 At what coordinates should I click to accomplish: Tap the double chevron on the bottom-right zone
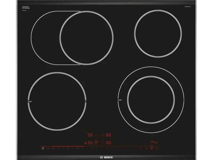click(184, 100)
